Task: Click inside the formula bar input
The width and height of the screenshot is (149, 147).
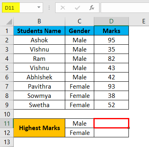Action: (x=125, y=8)
